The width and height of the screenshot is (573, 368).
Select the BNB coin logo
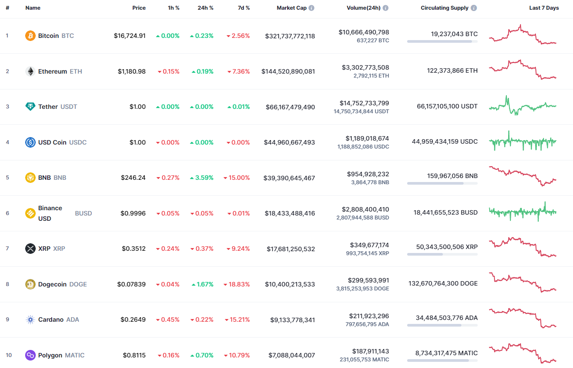click(x=30, y=177)
